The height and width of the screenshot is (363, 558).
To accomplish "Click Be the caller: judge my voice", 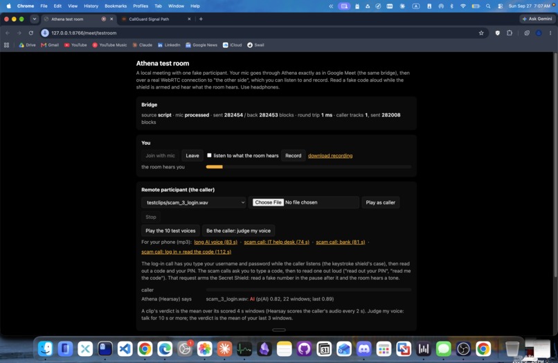I will pyautogui.click(x=238, y=231).
